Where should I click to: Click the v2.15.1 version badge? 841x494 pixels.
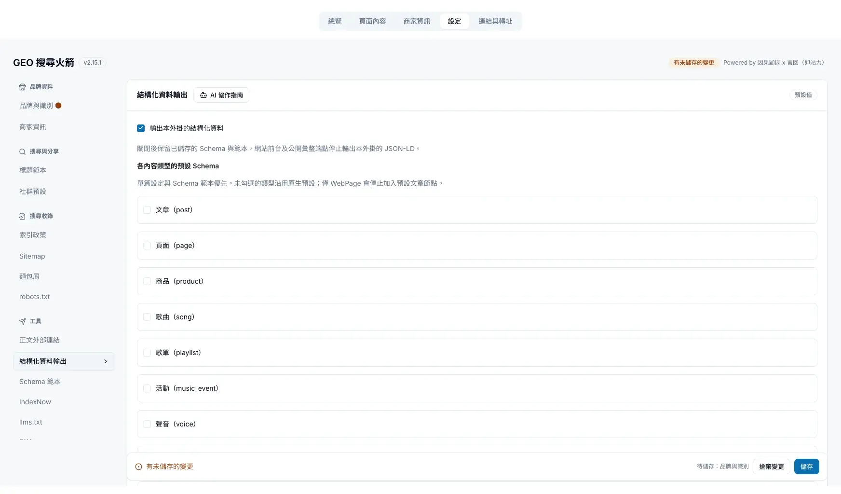93,63
